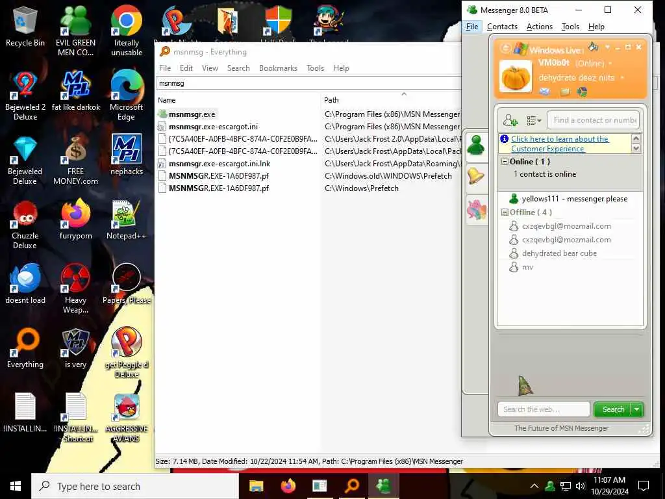Open the VM0b0t online status dropdown
Image resolution: width=665 pixels, height=499 pixels.
click(610, 63)
